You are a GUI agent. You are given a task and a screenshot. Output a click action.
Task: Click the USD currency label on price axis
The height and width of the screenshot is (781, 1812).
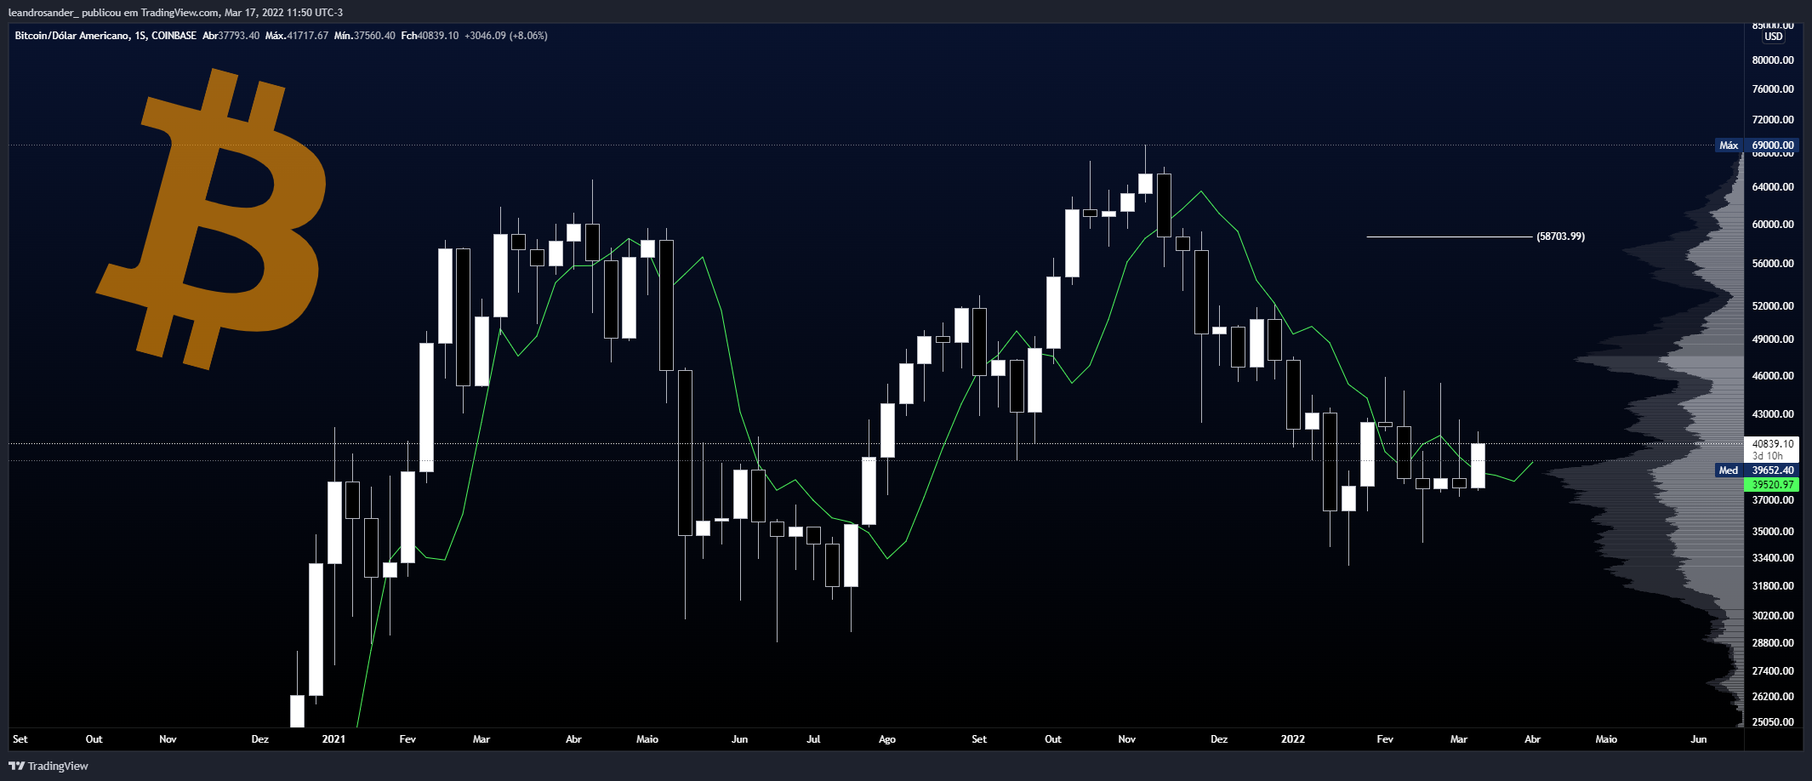1773,37
